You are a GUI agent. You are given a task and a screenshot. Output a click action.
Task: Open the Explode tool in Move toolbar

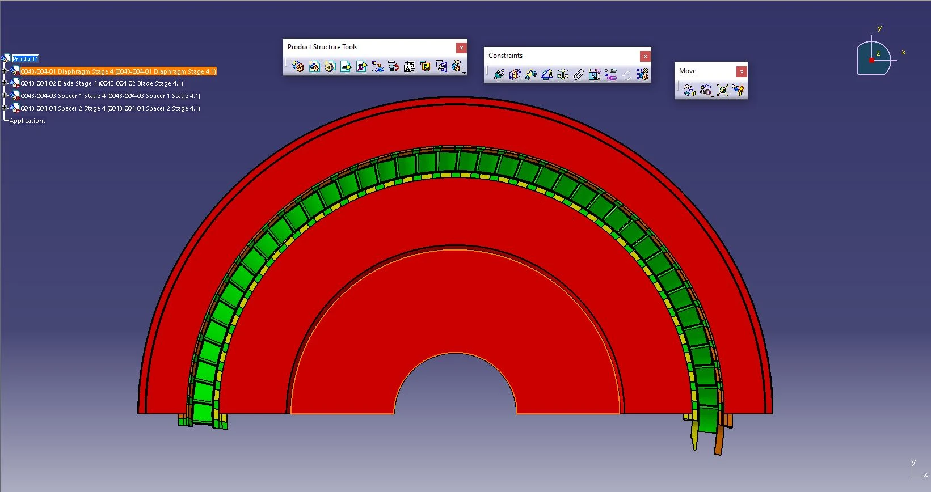(x=723, y=90)
